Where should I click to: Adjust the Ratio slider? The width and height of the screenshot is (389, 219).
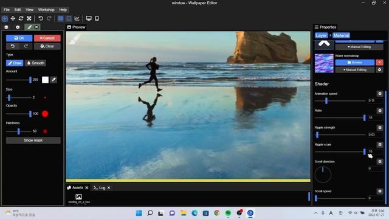click(340, 117)
